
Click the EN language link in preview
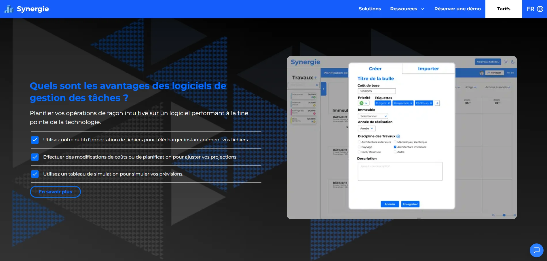tap(512, 73)
